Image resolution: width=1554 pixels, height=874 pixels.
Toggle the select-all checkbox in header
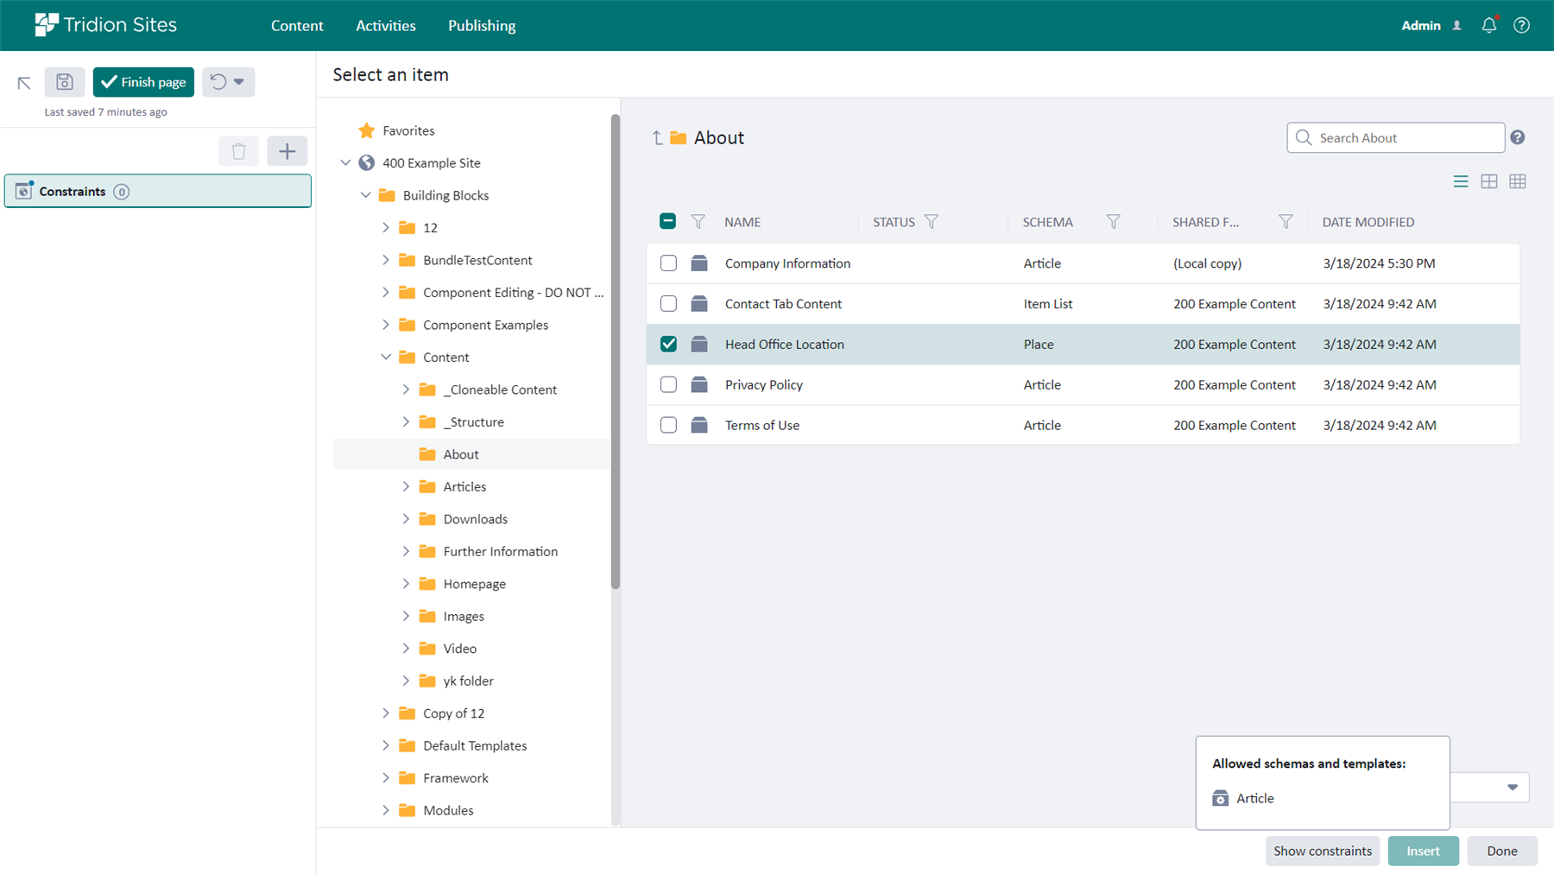pos(668,221)
